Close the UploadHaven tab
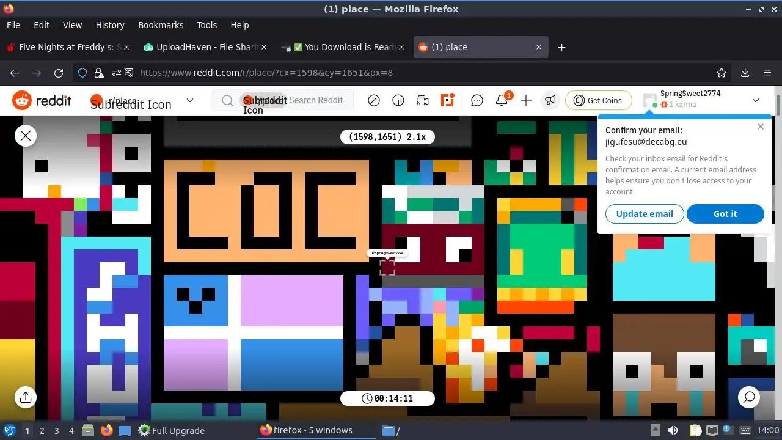This screenshot has width=782, height=440. pyautogui.click(x=264, y=47)
